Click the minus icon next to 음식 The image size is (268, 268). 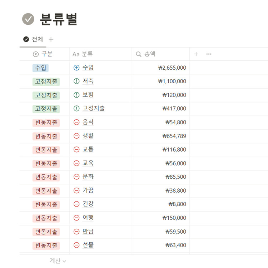[76, 122]
